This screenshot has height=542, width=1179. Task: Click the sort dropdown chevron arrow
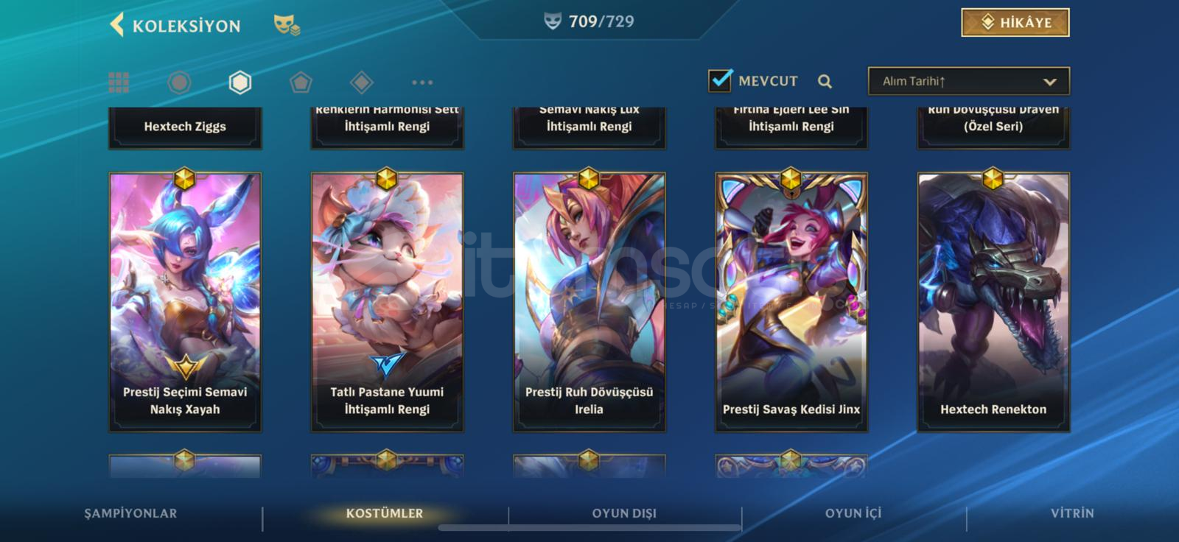(1050, 82)
